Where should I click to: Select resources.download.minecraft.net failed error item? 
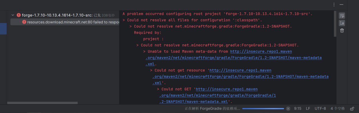pyautogui.click(x=73, y=22)
